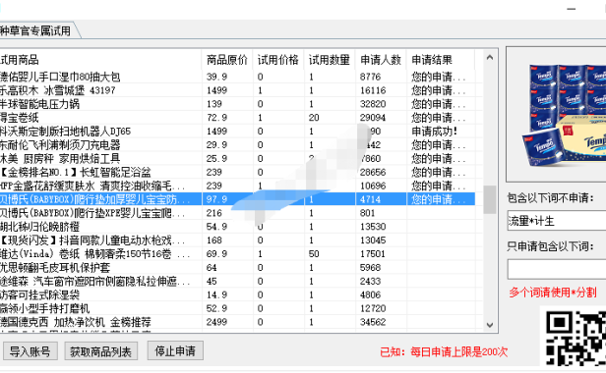
Task: Click applicant count 32820
Action: click(x=373, y=104)
